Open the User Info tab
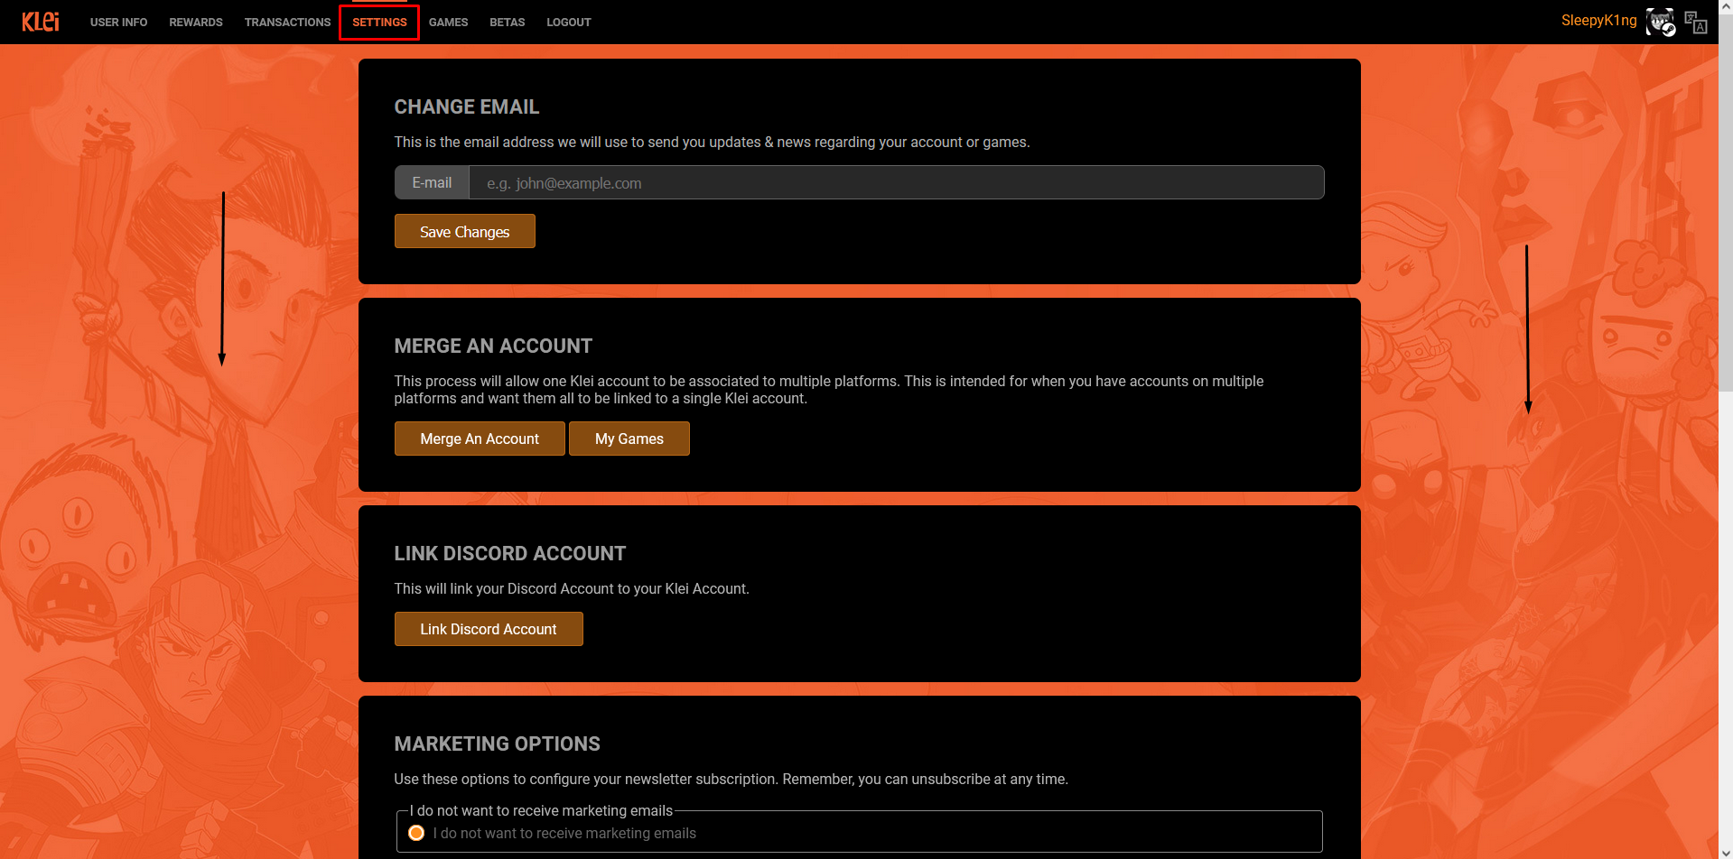The width and height of the screenshot is (1733, 859). point(118,22)
